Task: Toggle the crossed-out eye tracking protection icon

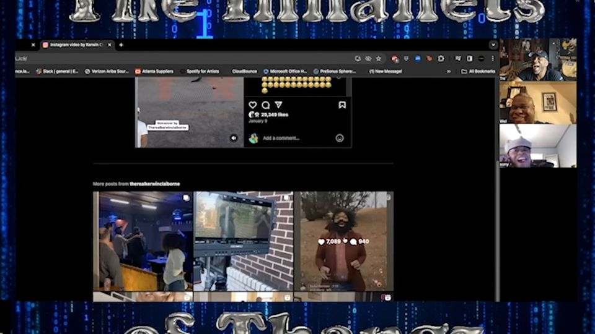Action: coord(368,59)
